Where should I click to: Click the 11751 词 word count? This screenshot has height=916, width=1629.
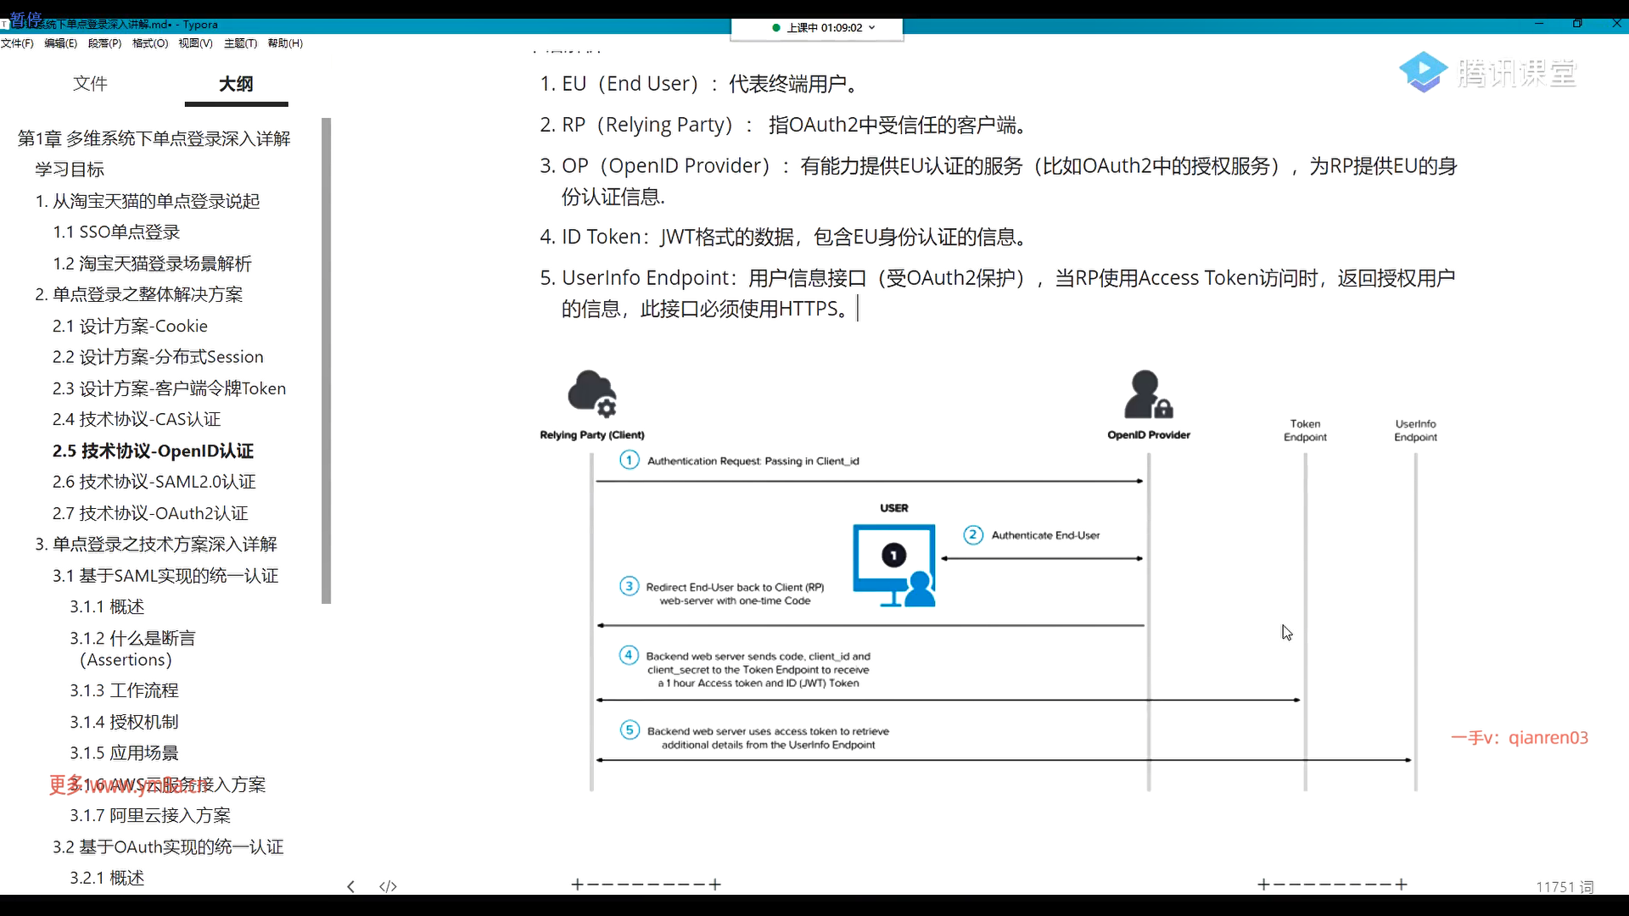tap(1564, 886)
